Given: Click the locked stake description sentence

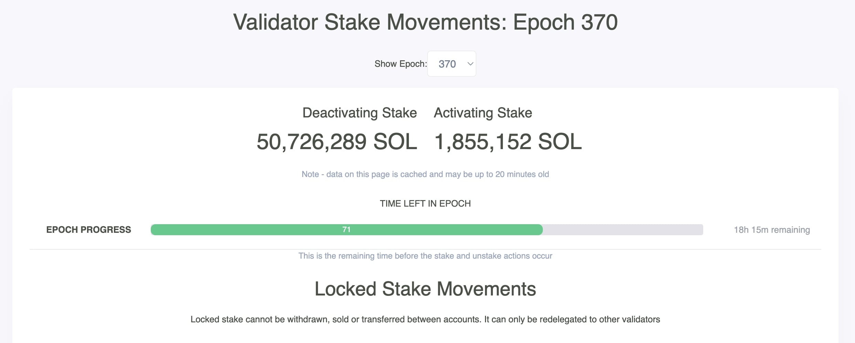Looking at the screenshot, I should 425,319.
